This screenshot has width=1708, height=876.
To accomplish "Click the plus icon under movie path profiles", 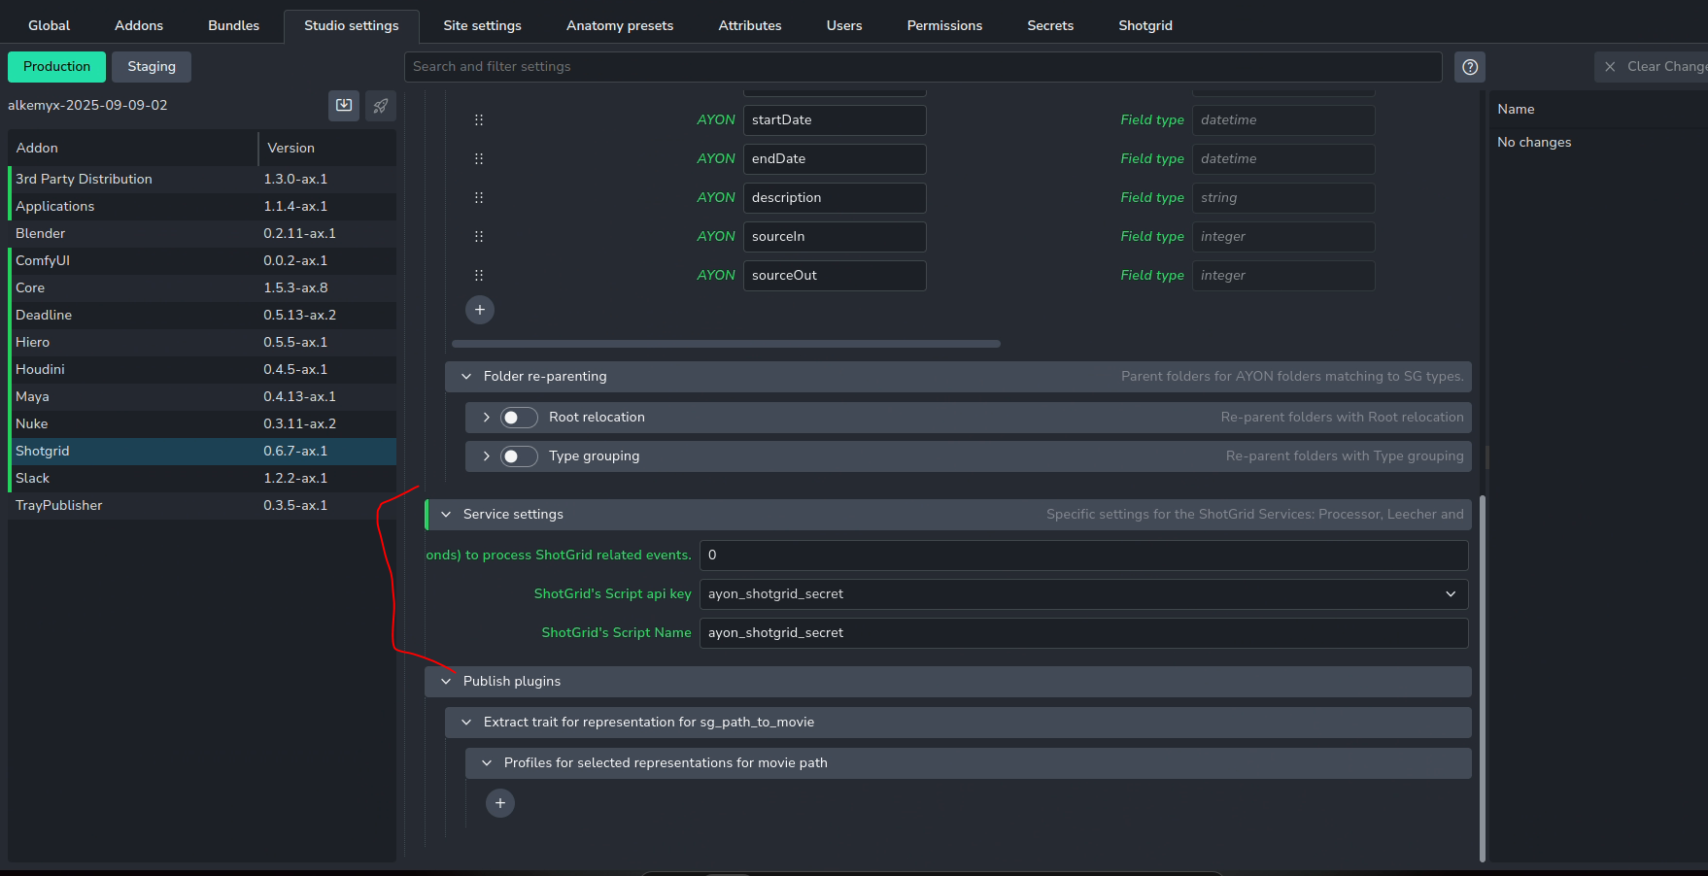I will [x=500, y=803].
